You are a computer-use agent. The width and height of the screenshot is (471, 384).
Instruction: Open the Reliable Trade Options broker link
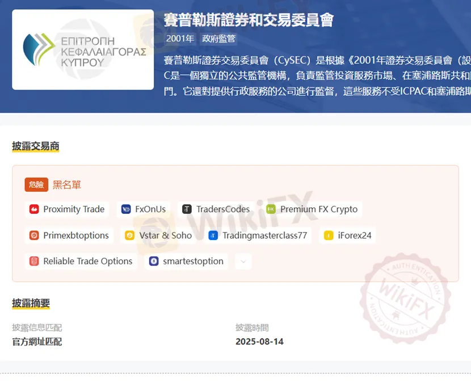pos(81,261)
